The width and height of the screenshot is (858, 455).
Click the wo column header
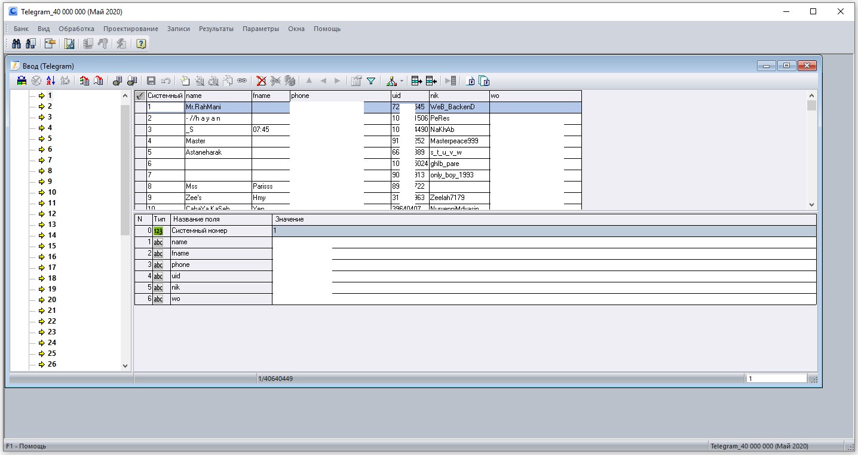click(x=535, y=96)
